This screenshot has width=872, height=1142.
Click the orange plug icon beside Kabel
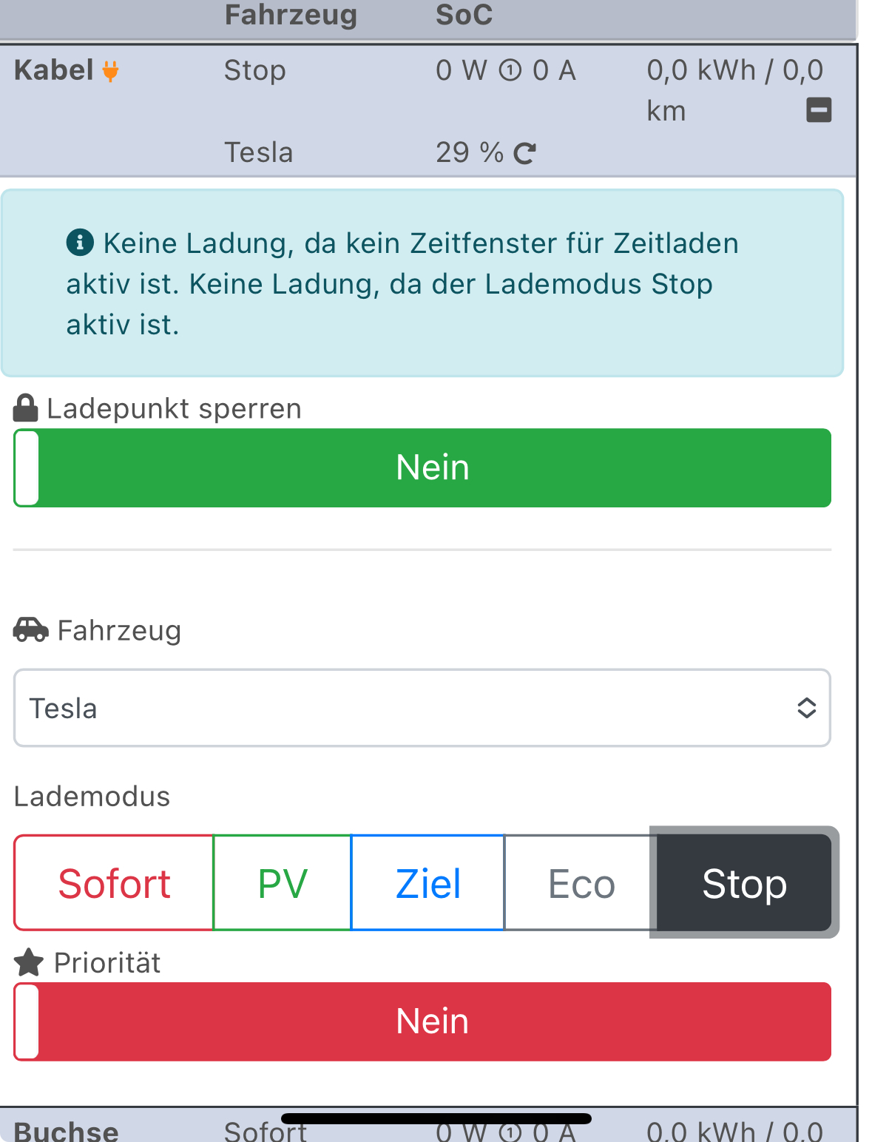tap(110, 71)
